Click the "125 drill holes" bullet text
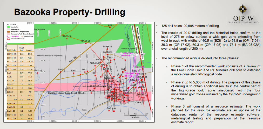 click(190, 26)
